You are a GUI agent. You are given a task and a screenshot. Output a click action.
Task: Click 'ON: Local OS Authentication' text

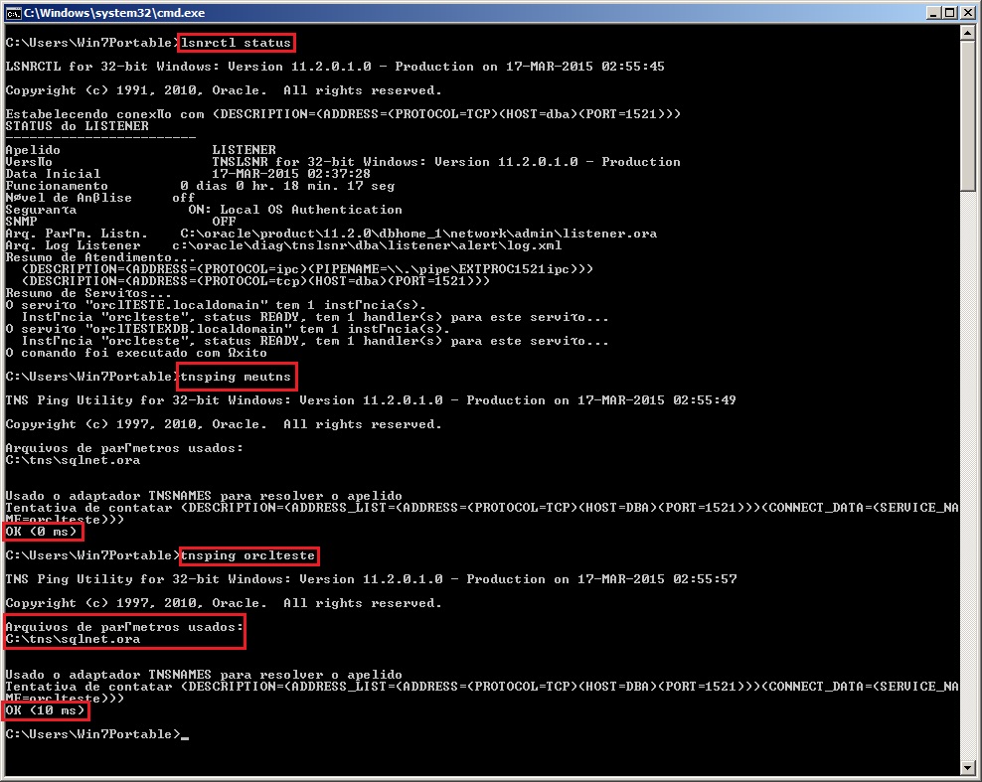point(295,210)
